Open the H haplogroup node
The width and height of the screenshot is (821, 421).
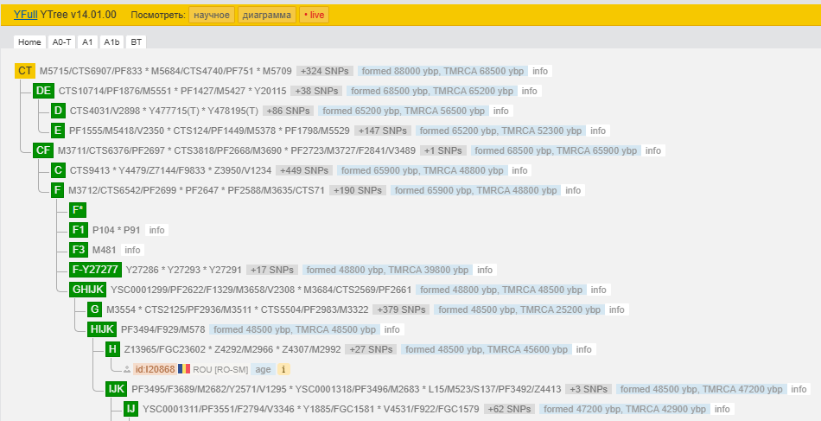point(112,350)
